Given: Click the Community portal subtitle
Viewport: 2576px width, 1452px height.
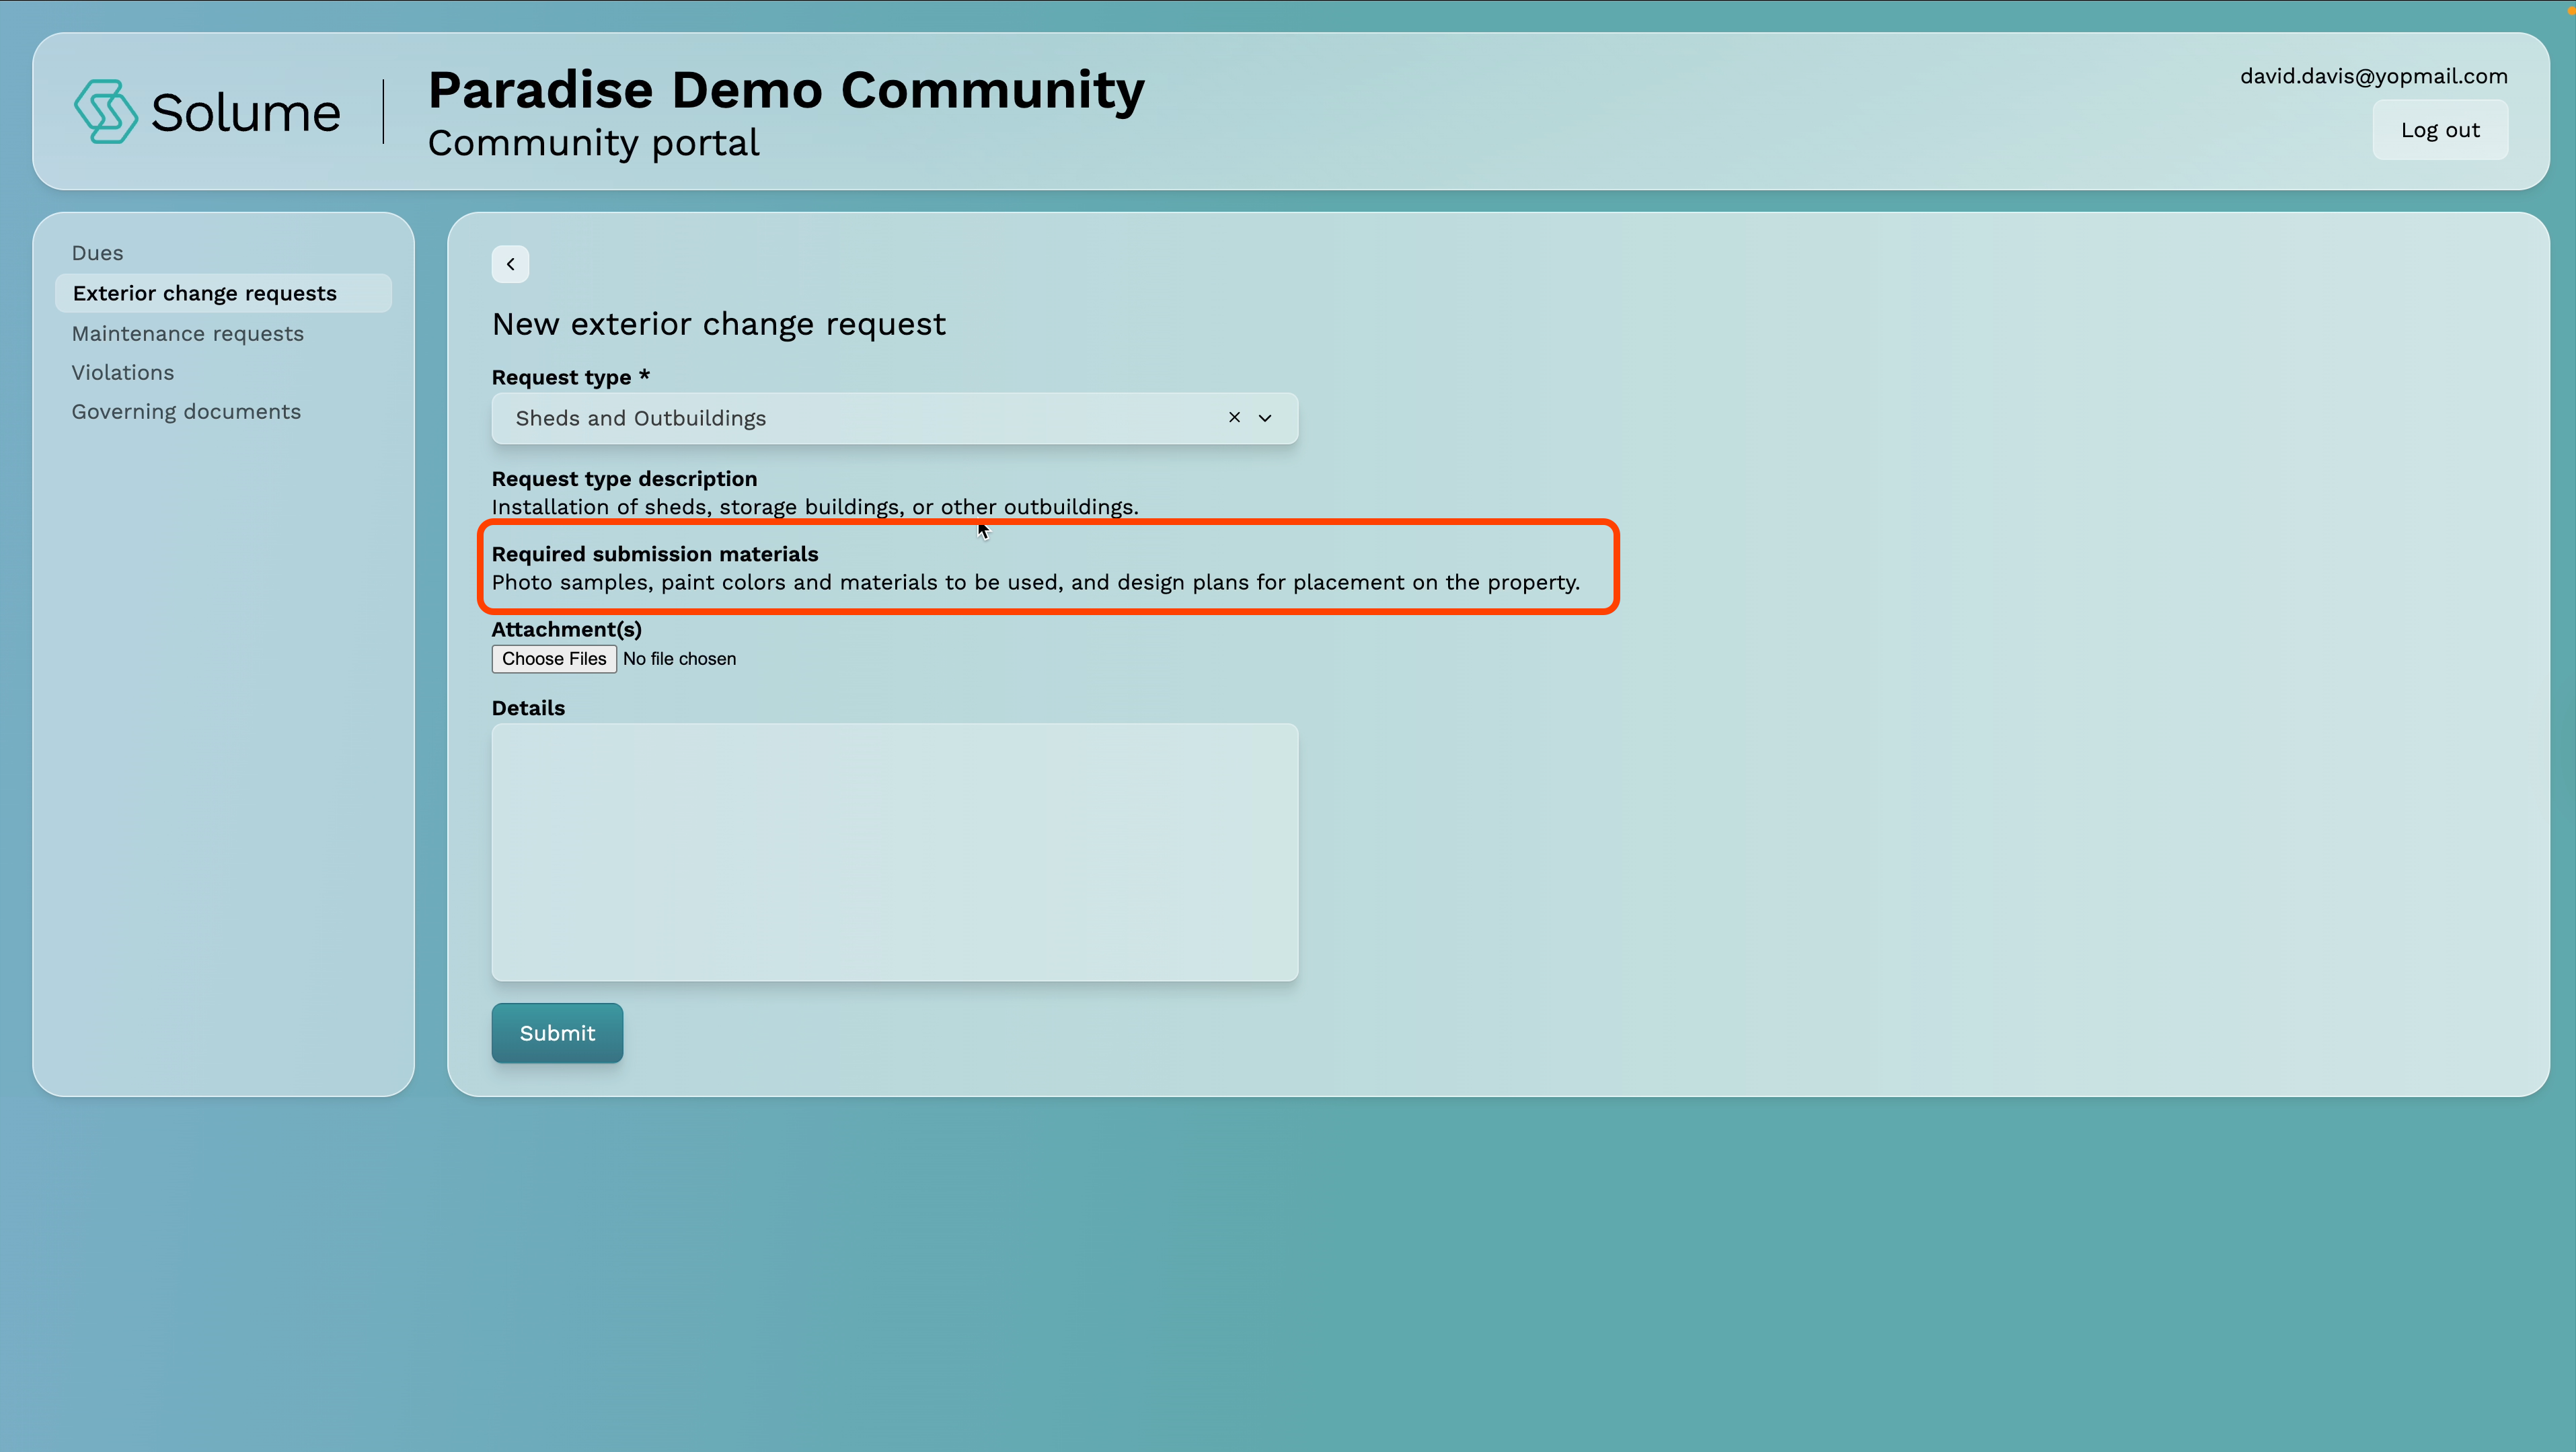Looking at the screenshot, I should pyautogui.click(x=593, y=143).
